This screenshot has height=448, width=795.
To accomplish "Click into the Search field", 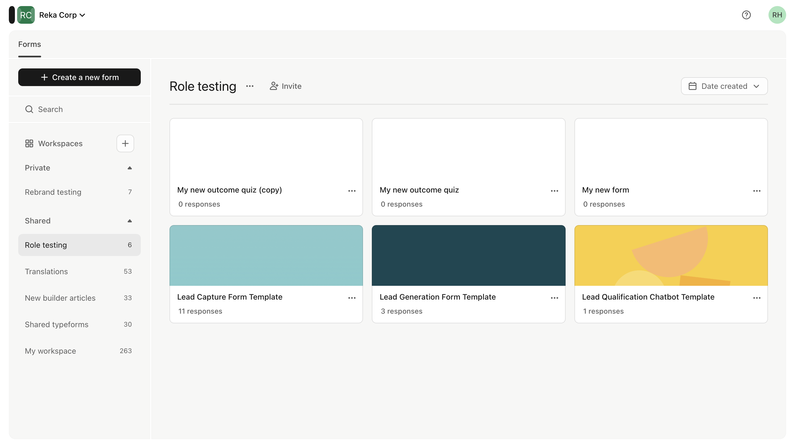I will [79, 109].
